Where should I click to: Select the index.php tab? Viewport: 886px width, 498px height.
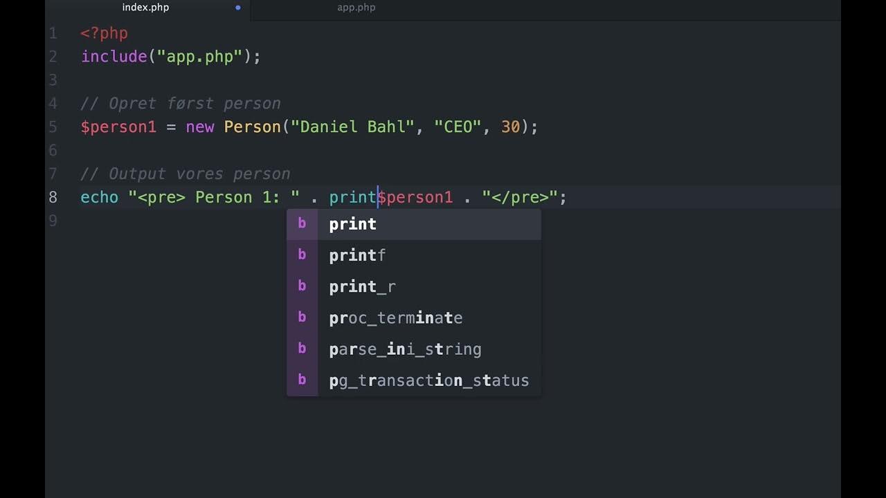click(x=145, y=8)
